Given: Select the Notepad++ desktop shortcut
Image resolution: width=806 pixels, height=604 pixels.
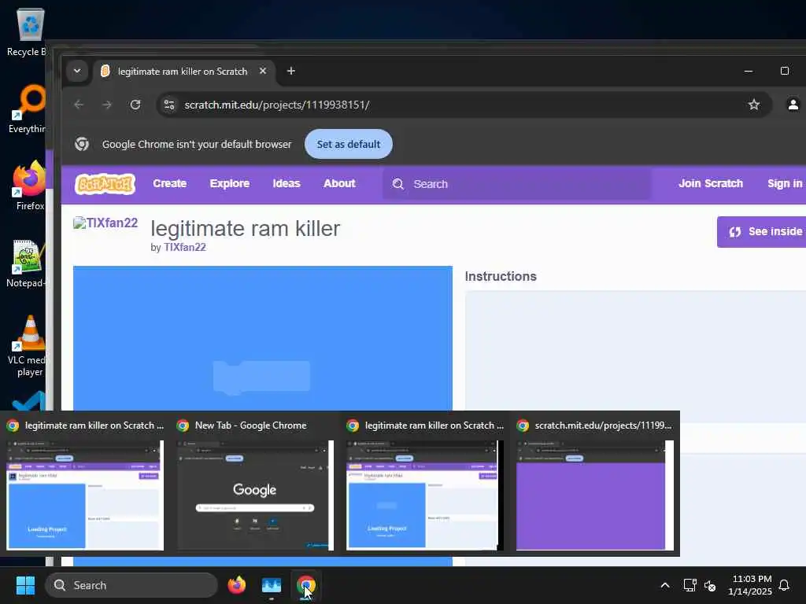Looking at the screenshot, I should [x=26, y=264].
